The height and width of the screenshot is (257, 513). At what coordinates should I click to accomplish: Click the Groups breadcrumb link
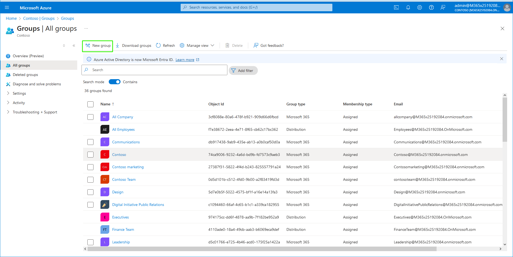[x=67, y=18]
